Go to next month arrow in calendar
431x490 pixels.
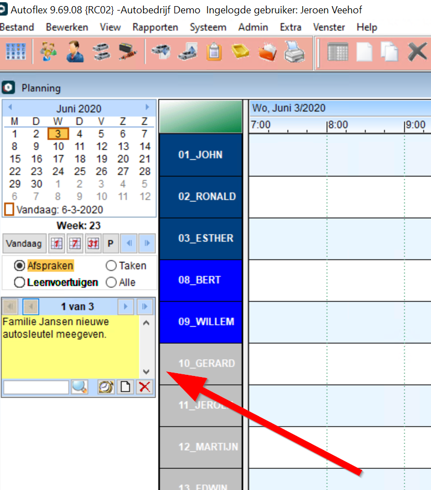(x=147, y=107)
